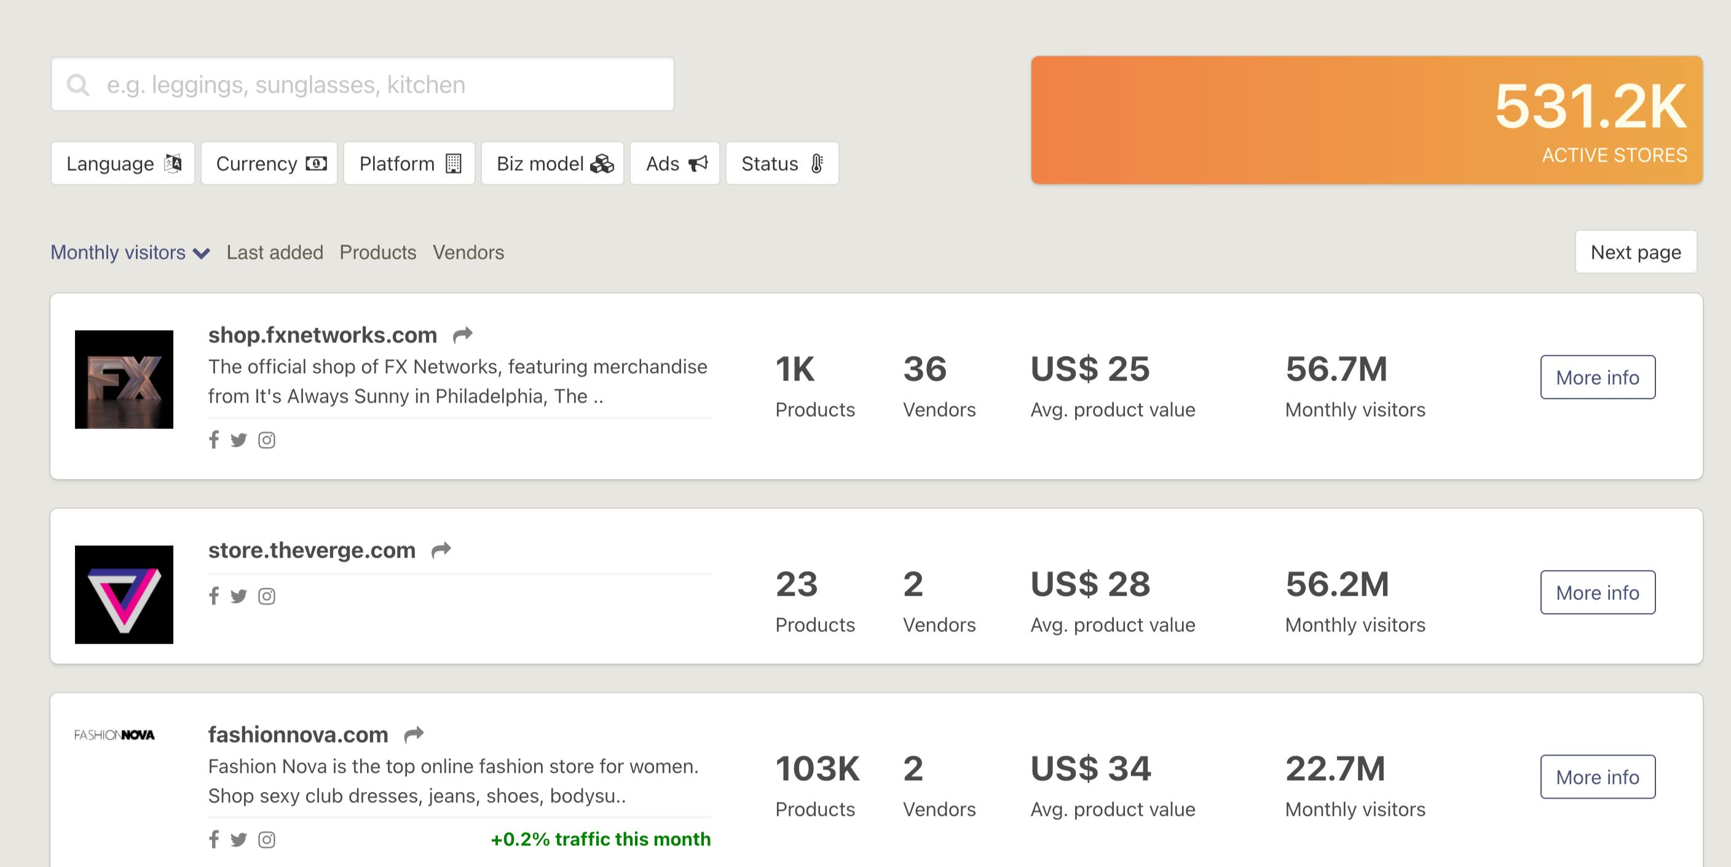Screen dimensions: 1731x867
Task: Select the US$ 34 average product value
Action: pos(1091,769)
